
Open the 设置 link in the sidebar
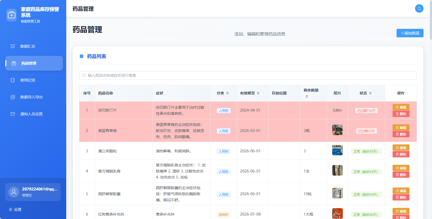tap(15, 209)
